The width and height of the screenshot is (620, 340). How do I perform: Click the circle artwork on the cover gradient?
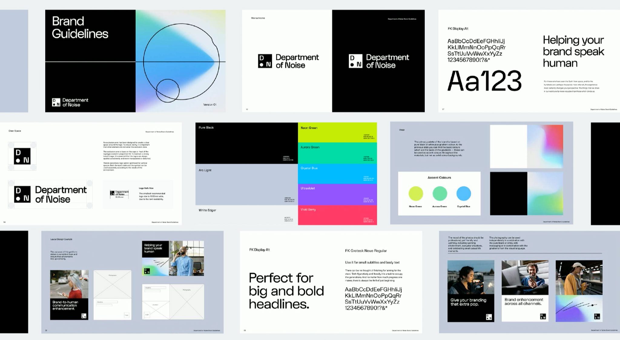coord(181,62)
